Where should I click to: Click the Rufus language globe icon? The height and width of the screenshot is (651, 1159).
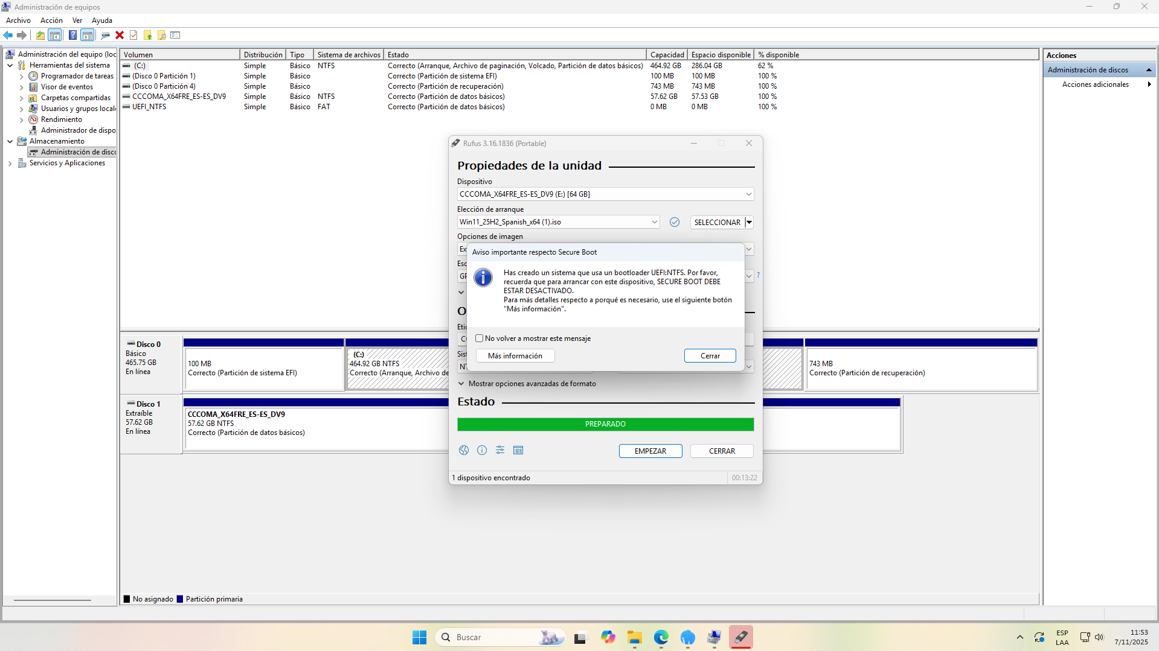[x=463, y=450]
